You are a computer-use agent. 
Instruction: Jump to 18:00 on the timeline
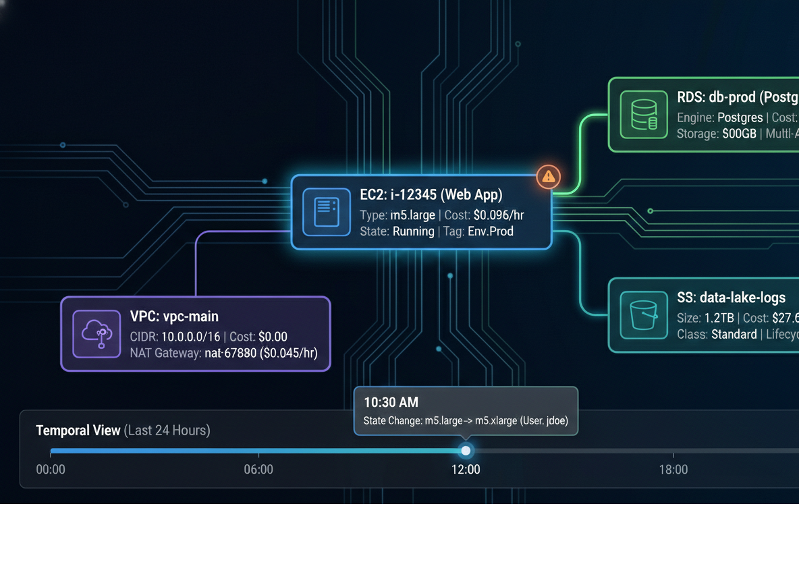(673, 470)
